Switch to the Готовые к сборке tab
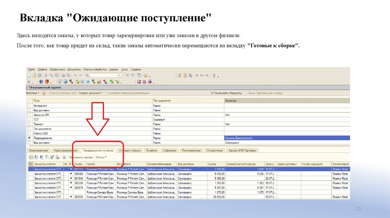 (130, 150)
